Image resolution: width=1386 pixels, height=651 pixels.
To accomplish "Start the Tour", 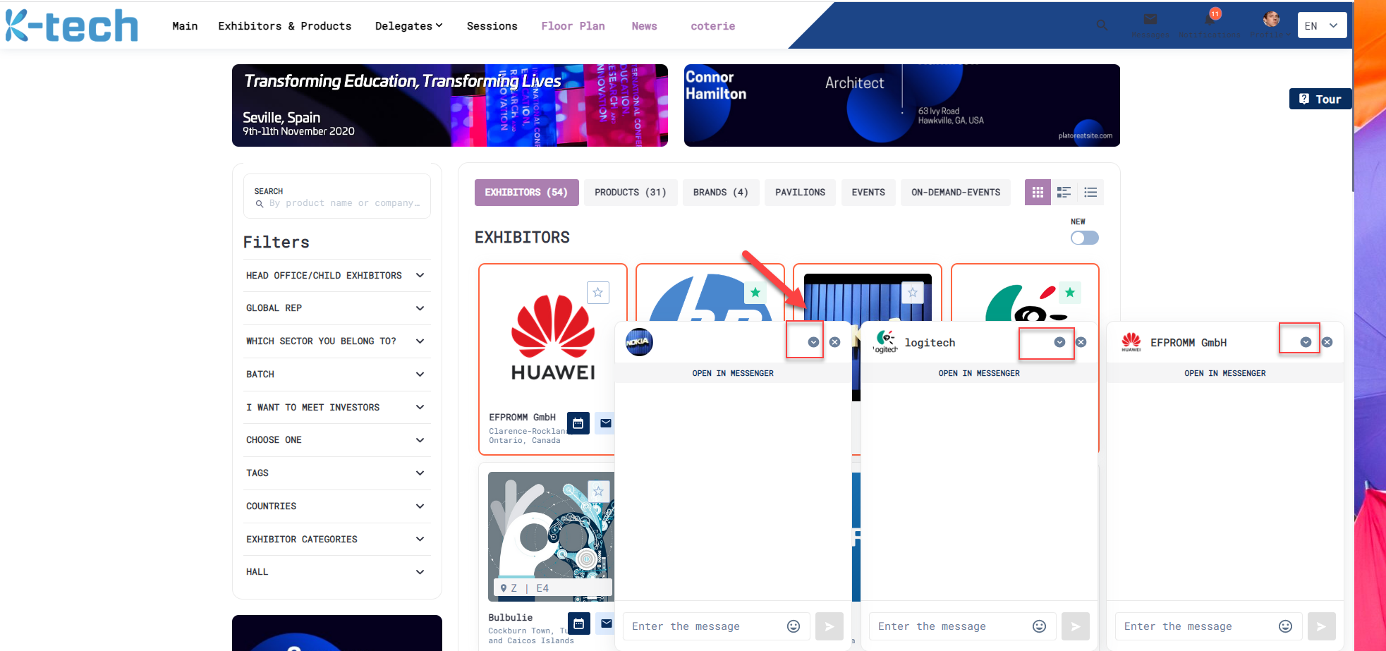I will pos(1320,99).
